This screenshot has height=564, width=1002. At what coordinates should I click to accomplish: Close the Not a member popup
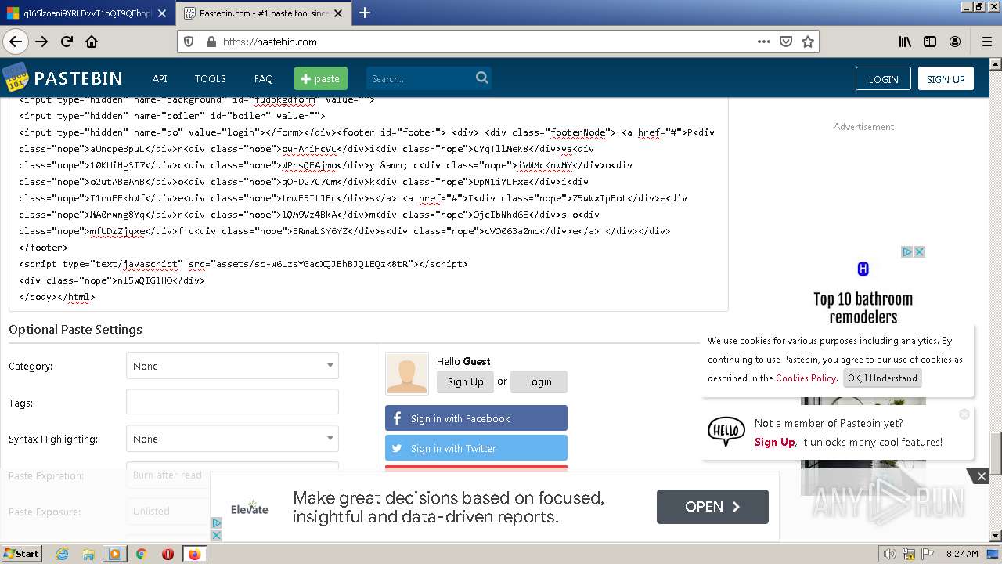click(x=964, y=414)
